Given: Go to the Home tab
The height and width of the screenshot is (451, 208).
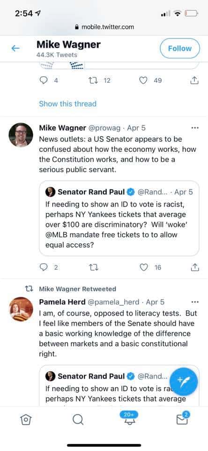Looking at the screenshot, I should pos(26,420).
